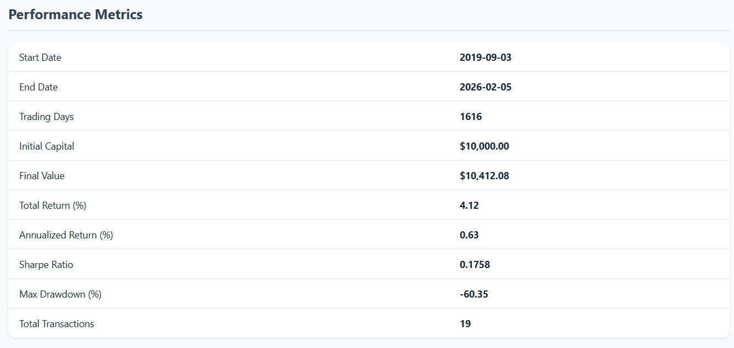Click the start date value 2019-09-03
This screenshot has height=348, width=734.
485,58
